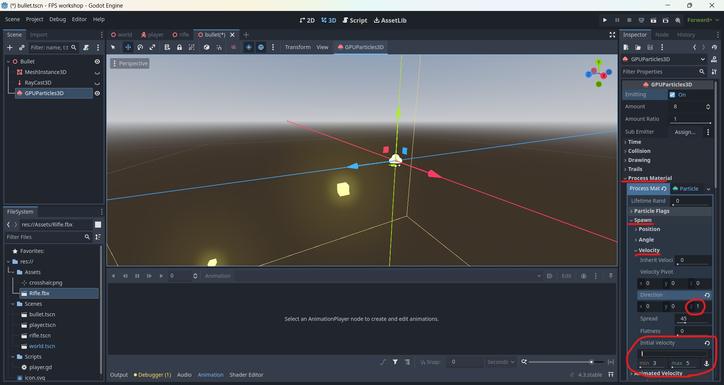Image resolution: width=724 pixels, height=385 pixels.
Task: Expand the Trails property group
Action: [635, 169]
